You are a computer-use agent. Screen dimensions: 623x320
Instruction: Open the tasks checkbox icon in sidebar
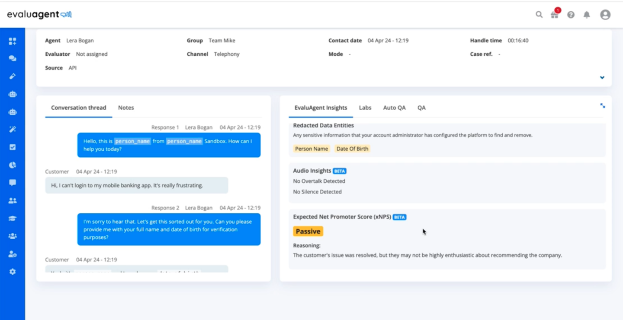click(13, 147)
